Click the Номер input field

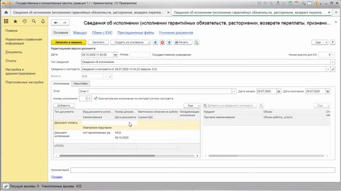[x=140, y=55]
